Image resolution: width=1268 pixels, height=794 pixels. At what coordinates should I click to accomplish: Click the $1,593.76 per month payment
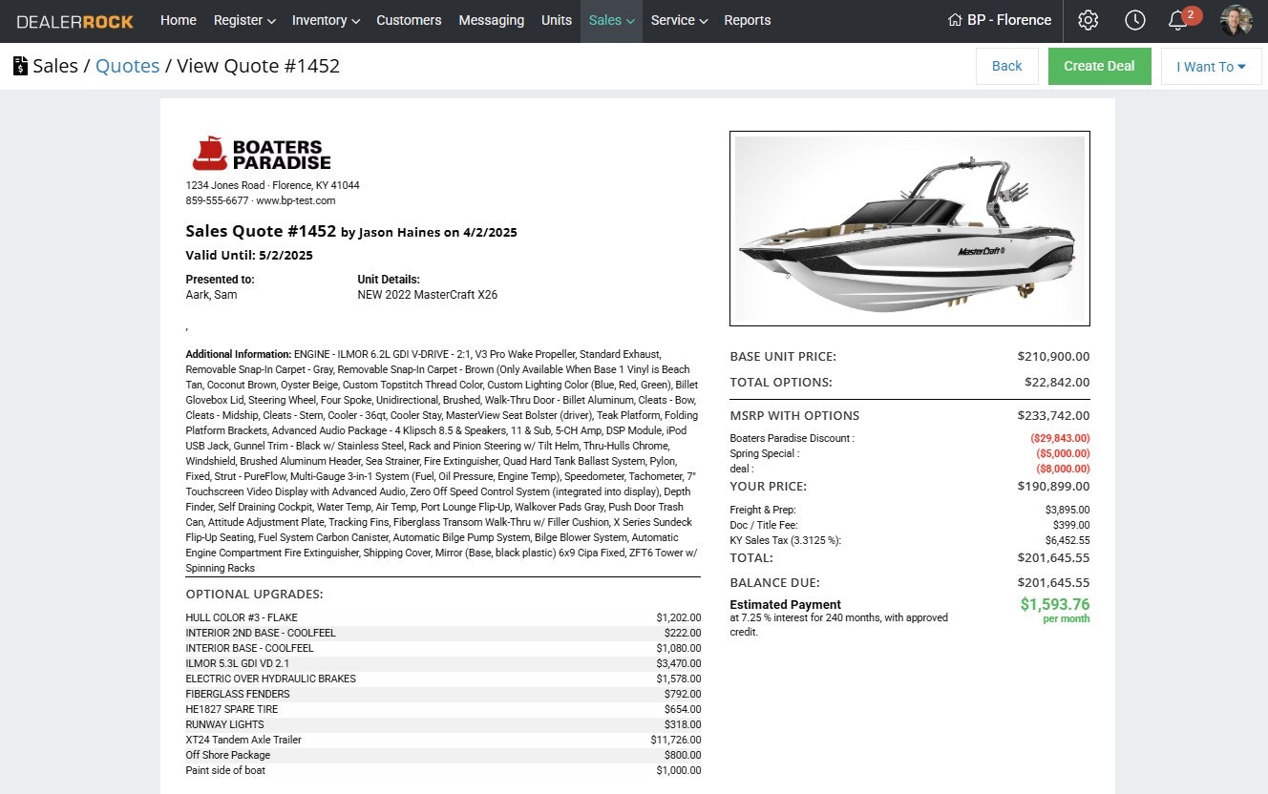[1054, 604]
